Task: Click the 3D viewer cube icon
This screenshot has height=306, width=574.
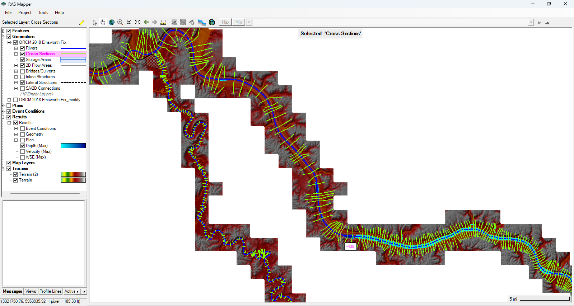Action: 212,22
